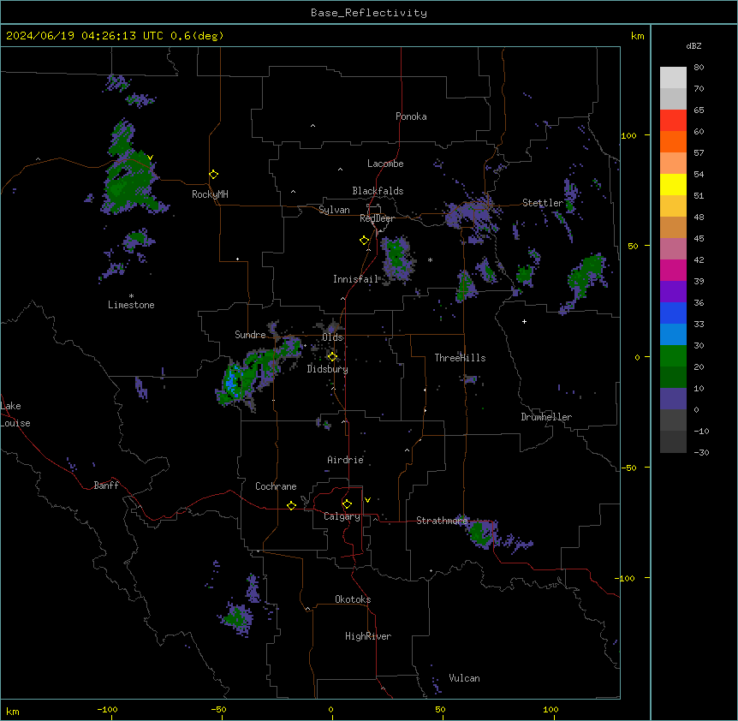Pick the yellow 51-54 dBZ legend swatch
The height and width of the screenshot is (721, 738).
click(x=673, y=184)
